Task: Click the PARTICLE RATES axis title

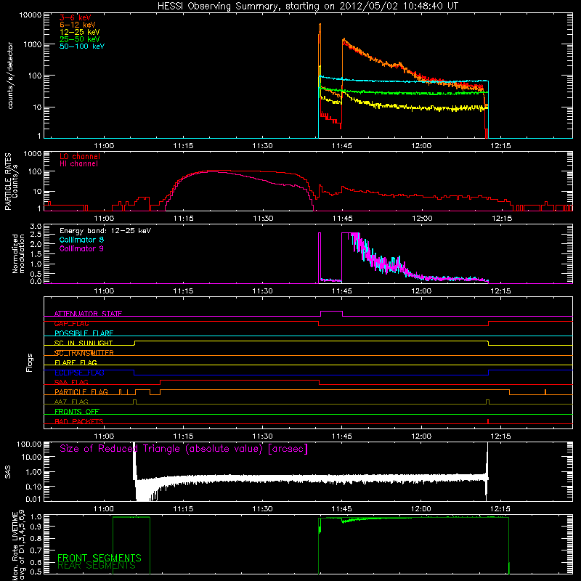Action: coord(11,182)
